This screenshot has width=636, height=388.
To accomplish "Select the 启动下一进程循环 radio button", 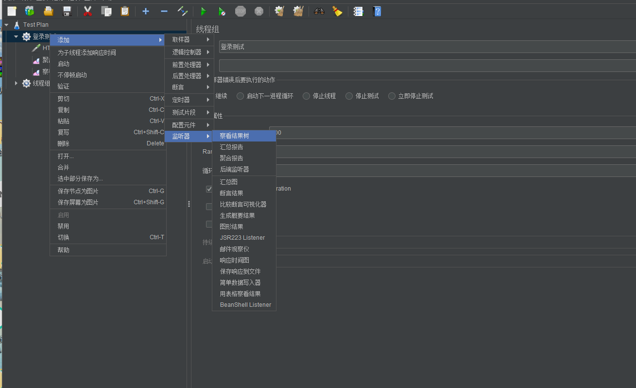I will click(x=240, y=96).
